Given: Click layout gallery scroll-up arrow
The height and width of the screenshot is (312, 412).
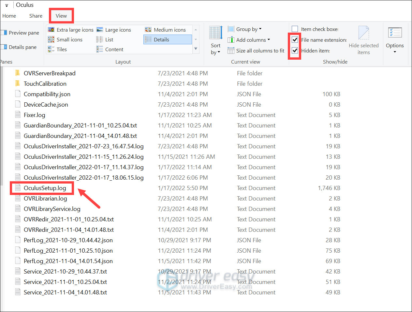Looking at the screenshot, I should tap(196, 30).
